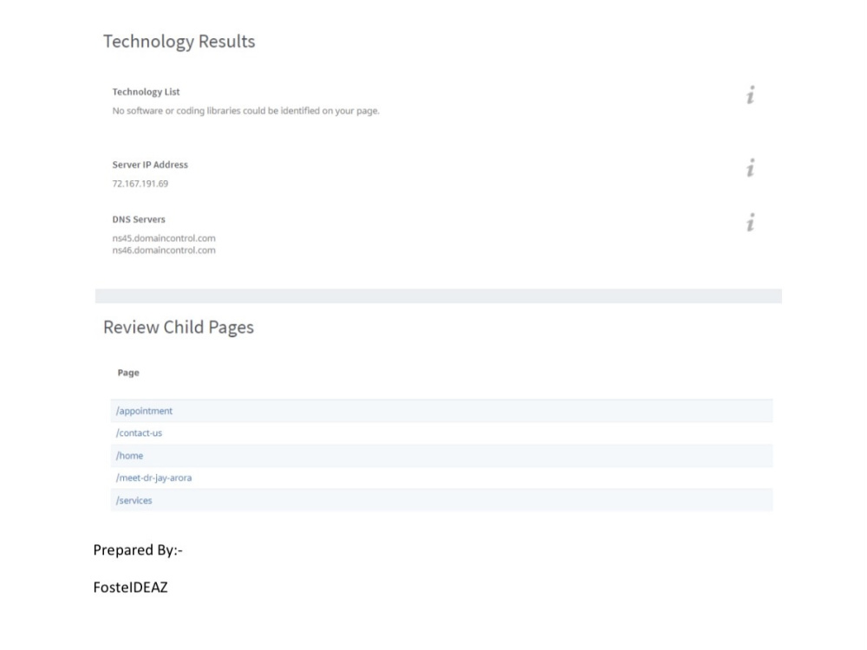Visit the /meet-dr-jay-arora page link
The width and height of the screenshot is (867, 650).
[153, 478]
